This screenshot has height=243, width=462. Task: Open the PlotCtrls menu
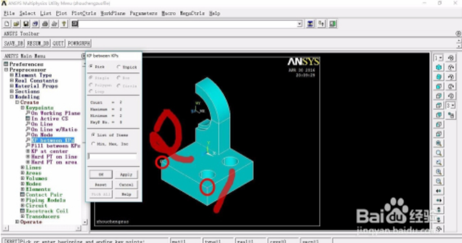pyautogui.click(x=83, y=13)
